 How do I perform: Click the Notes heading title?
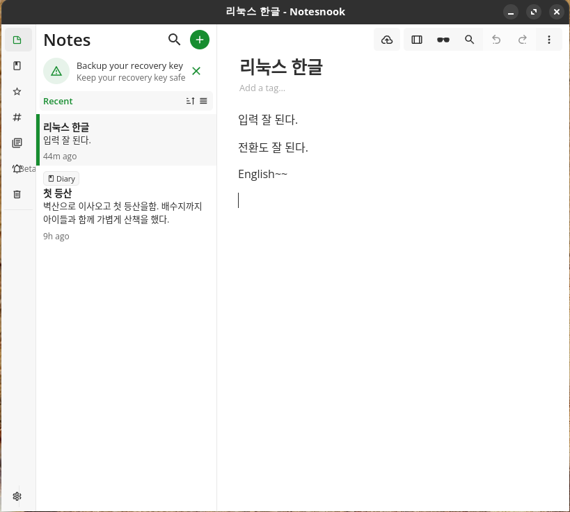(67, 40)
